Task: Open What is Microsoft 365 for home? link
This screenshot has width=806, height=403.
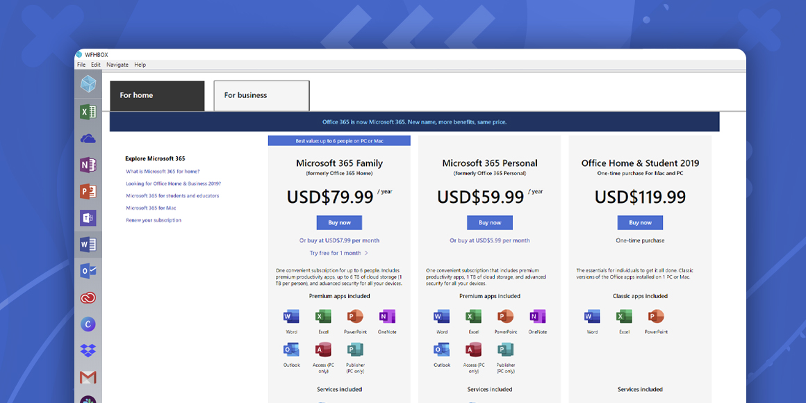Action: click(163, 171)
